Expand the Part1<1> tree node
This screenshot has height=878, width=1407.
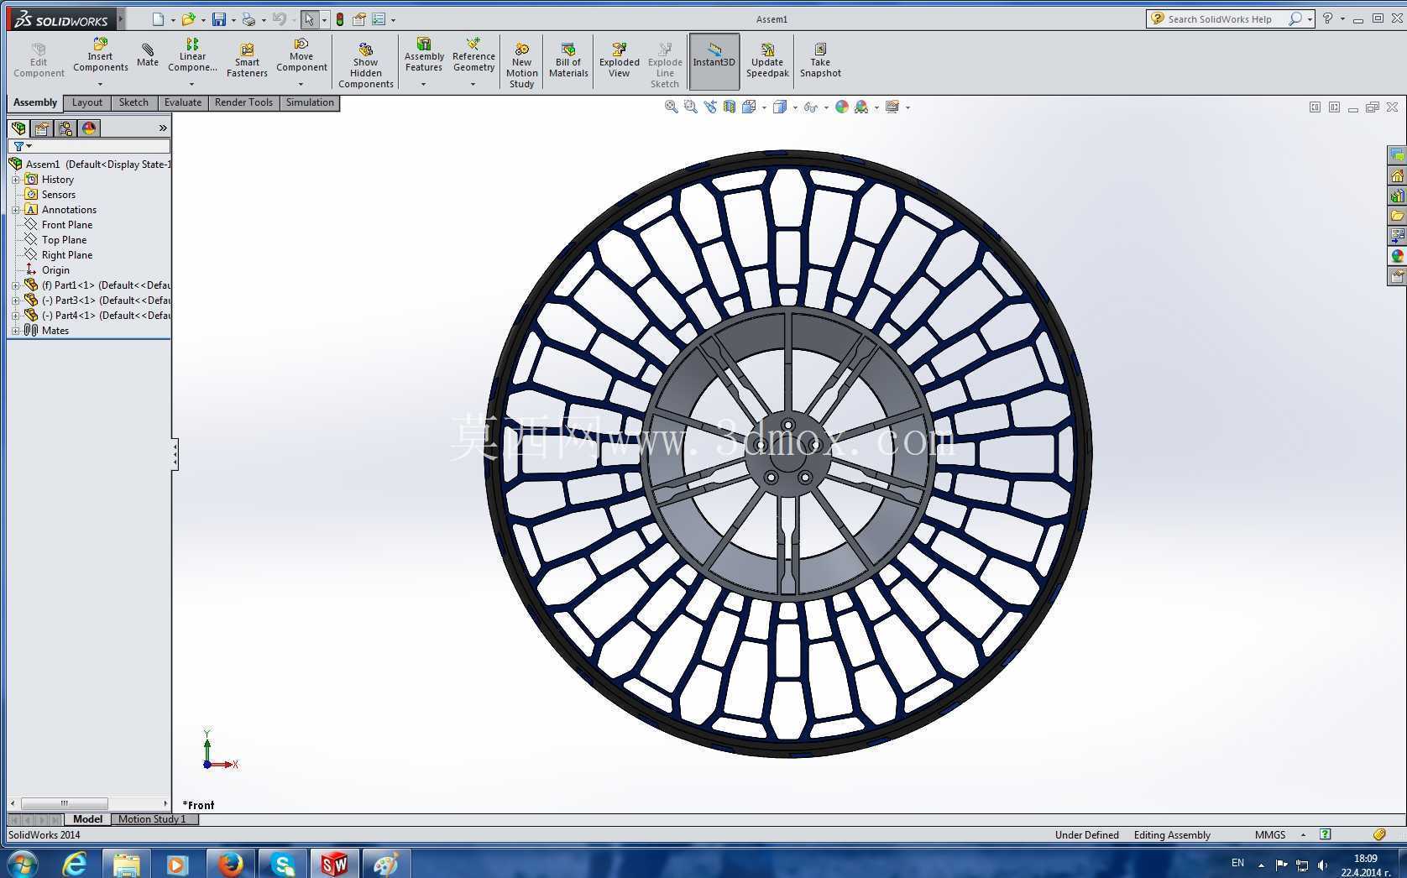click(15, 285)
